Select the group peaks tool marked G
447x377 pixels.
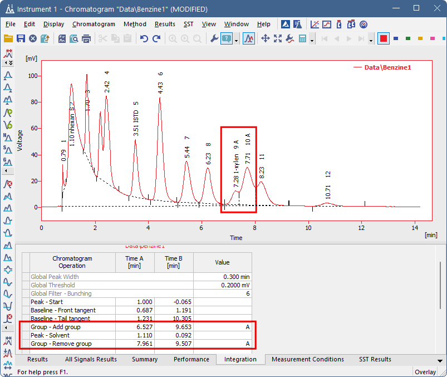click(8, 162)
